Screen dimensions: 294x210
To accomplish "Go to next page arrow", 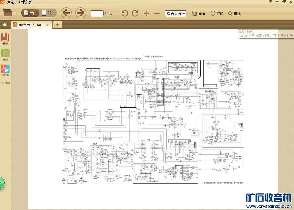I will pos(81,13).
